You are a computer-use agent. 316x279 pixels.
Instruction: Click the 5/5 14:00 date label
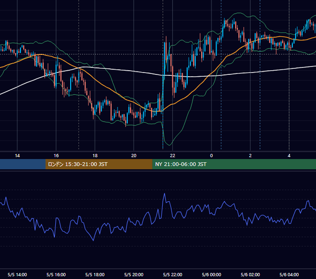tap(17, 274)
